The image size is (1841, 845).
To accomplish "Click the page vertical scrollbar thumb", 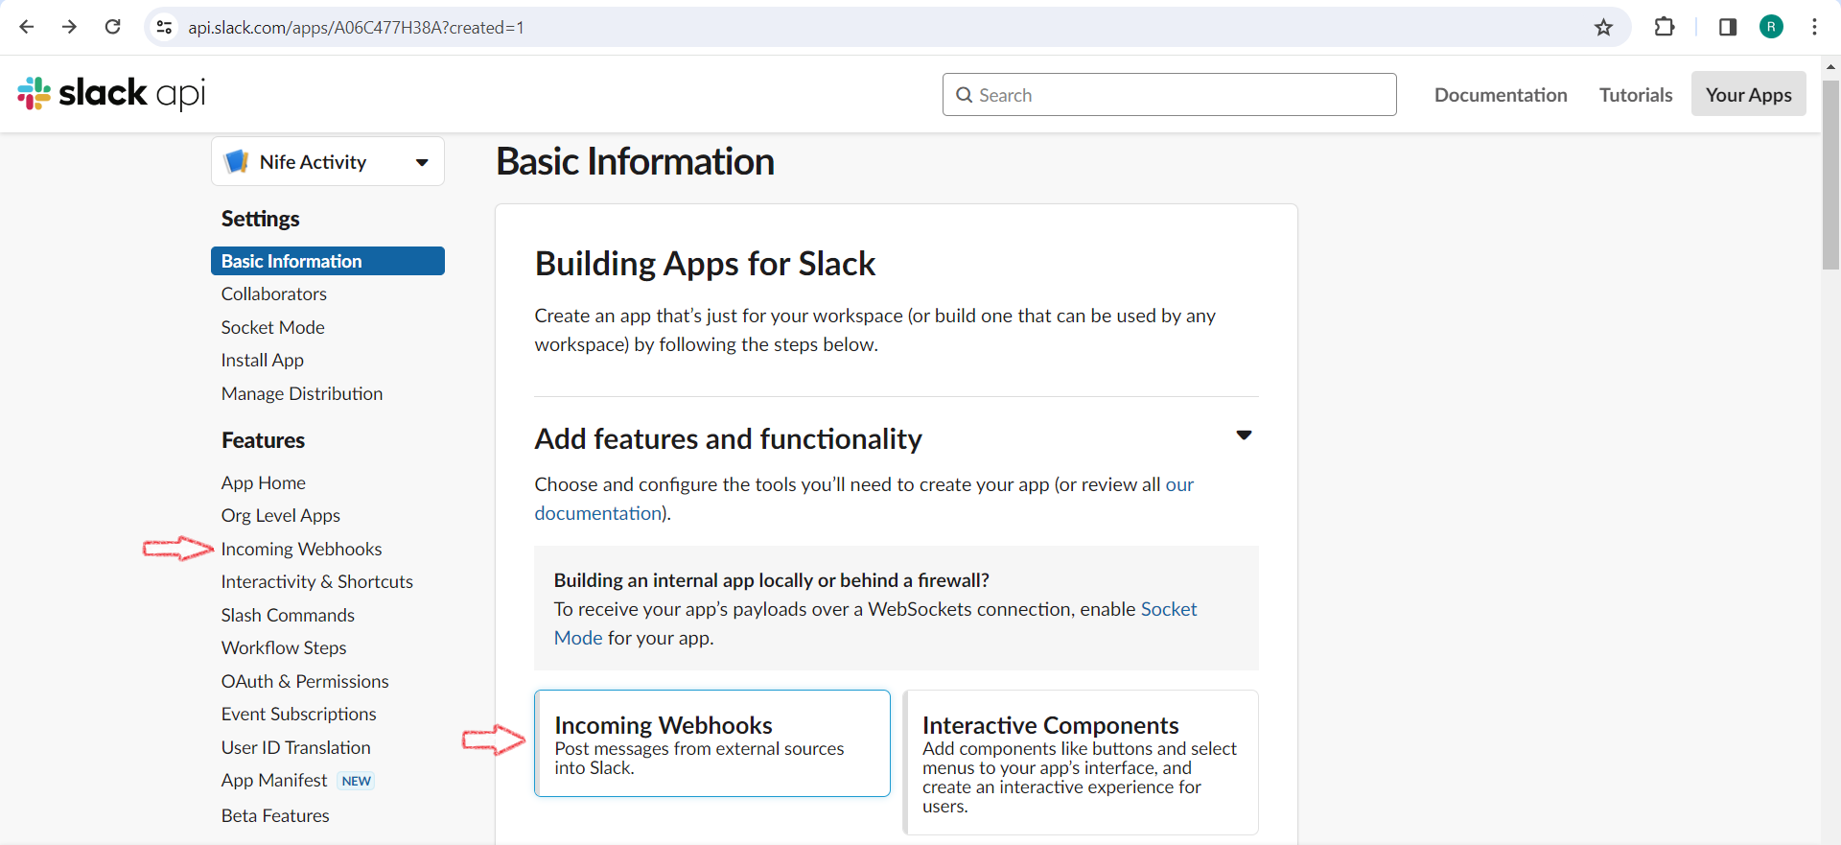I will (x=1830, y=175).
